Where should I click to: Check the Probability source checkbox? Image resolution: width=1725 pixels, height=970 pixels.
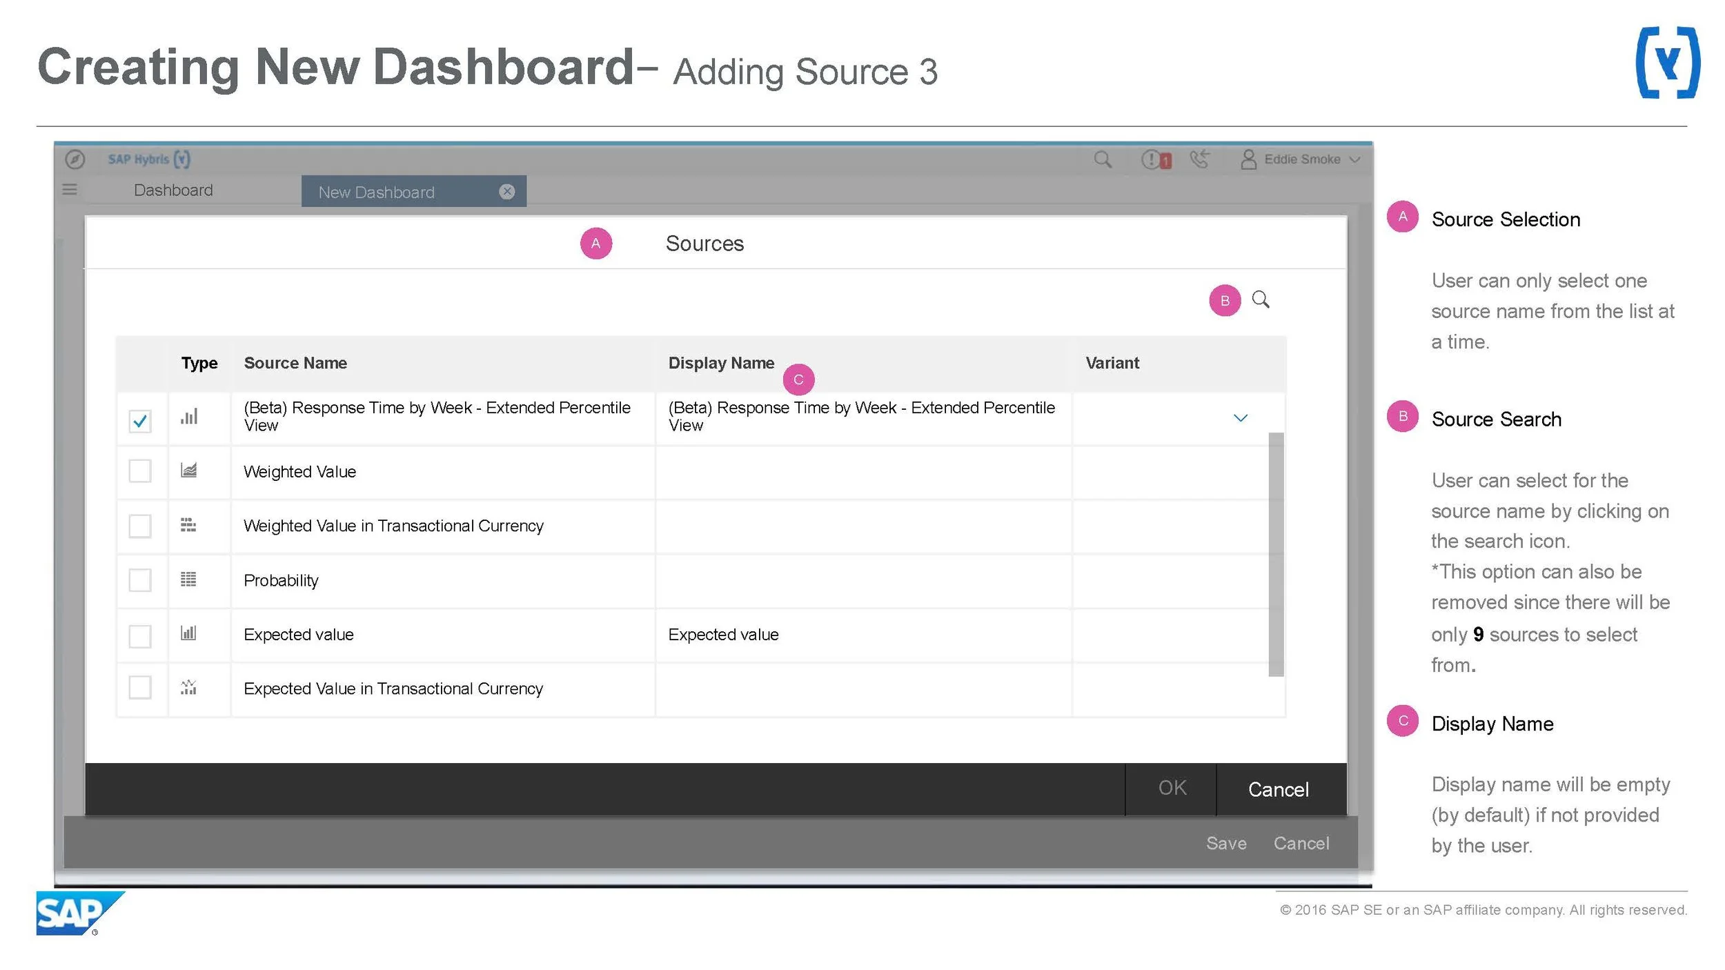pos(140,580)
